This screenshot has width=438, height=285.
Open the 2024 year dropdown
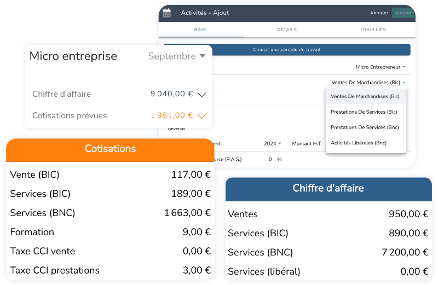pyautogui.click(x=272, y=143)
